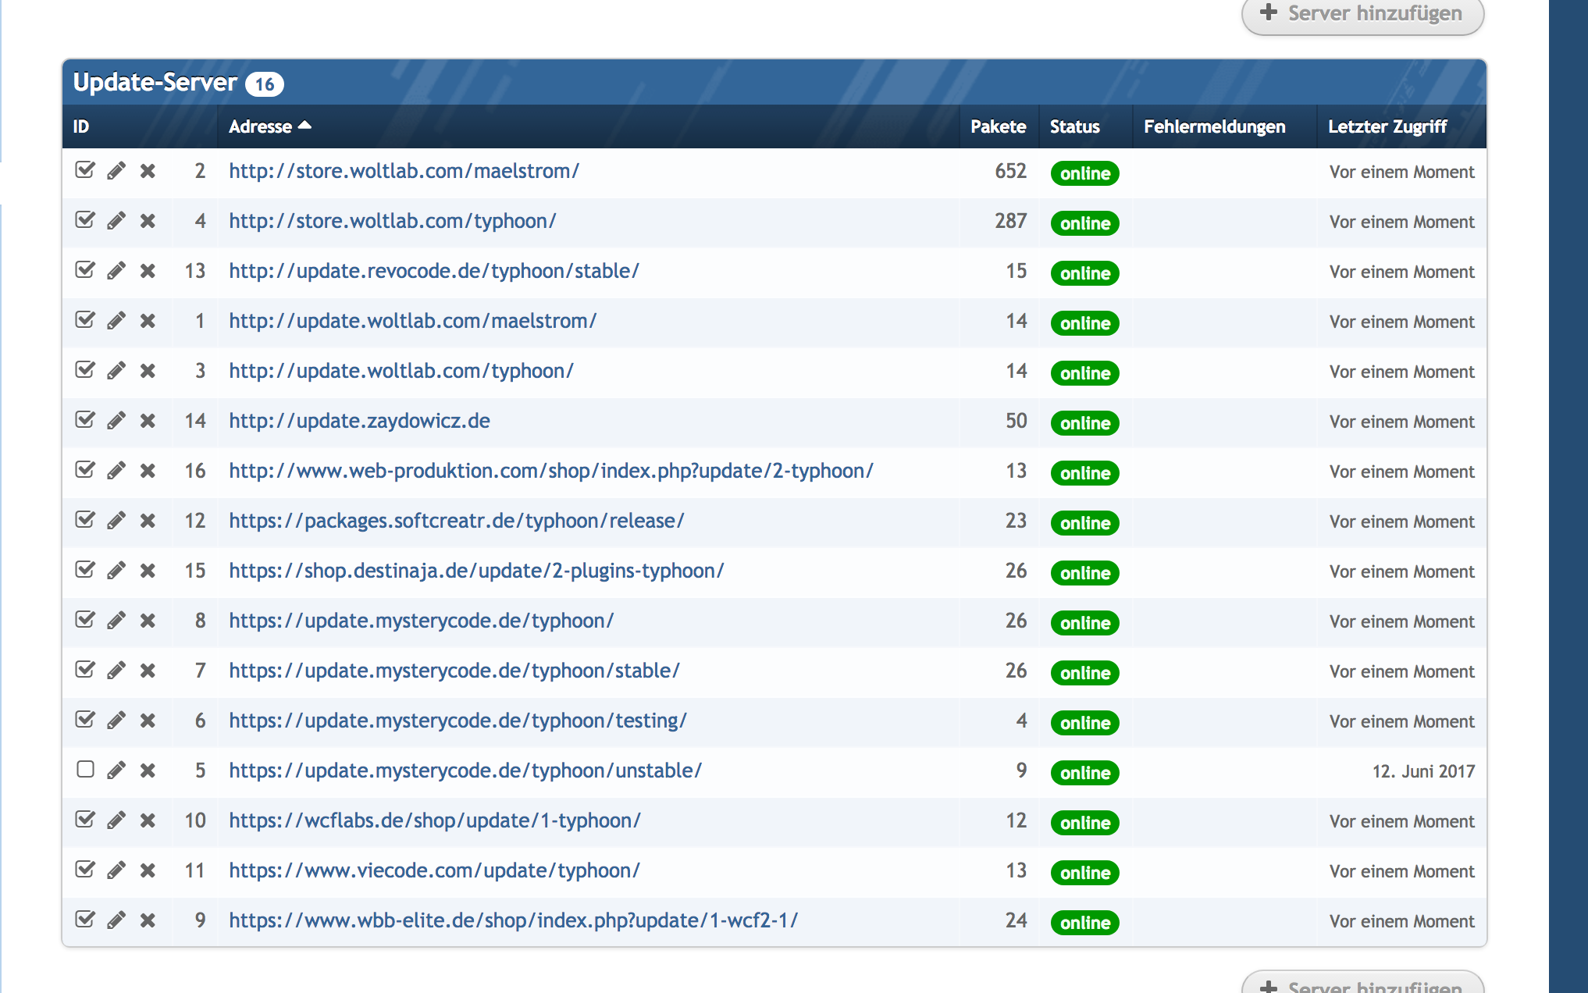Click the online badge for update.mysterycode.de/typhoon/testing

point(1084,723)
